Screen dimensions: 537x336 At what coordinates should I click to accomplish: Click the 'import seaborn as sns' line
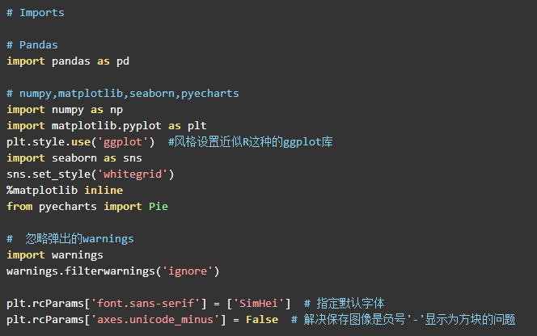pos(74,158)
